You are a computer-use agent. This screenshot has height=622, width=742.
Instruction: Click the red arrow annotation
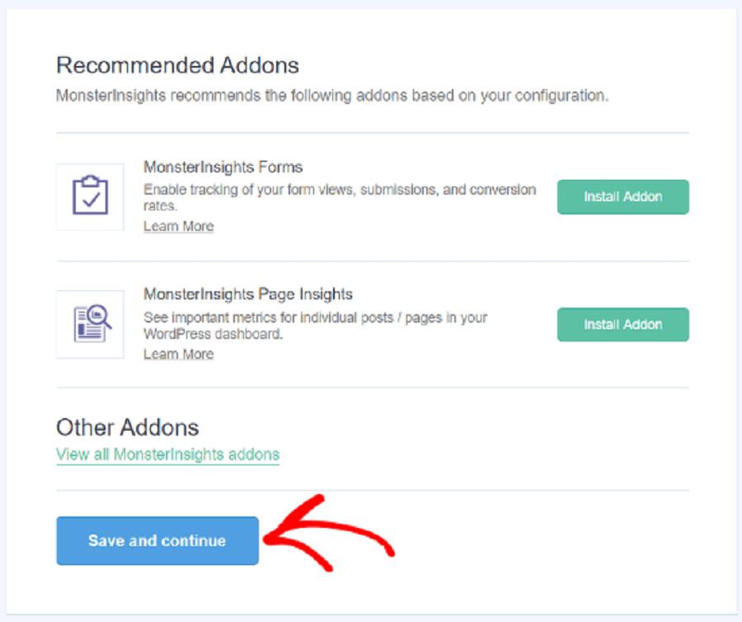point(328,534)
